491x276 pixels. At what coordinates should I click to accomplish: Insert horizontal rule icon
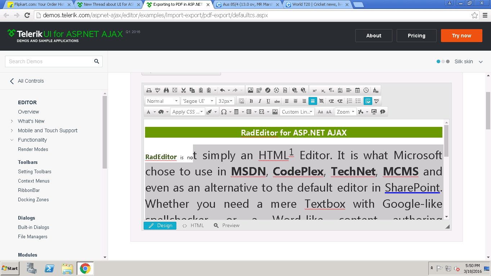coord(349,90)
